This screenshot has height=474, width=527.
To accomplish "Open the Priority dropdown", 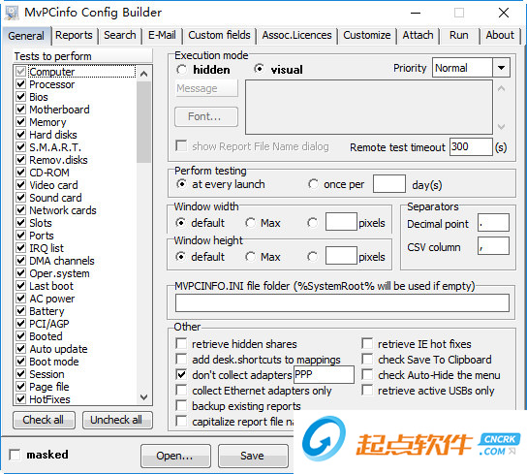I will click(x=501, y=68).
